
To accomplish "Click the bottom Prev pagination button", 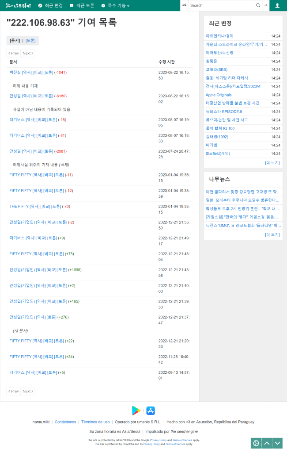I will click(13, 391).
